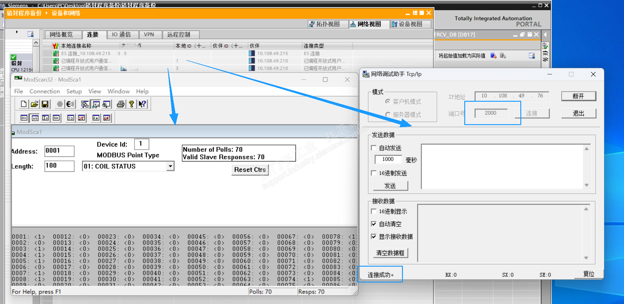624x304 pixels.
Task: Select the hexadecimal display format icon
Action: point(56,118)
